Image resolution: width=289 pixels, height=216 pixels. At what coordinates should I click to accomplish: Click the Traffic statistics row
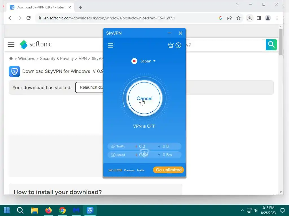click(x=144, y=146)
